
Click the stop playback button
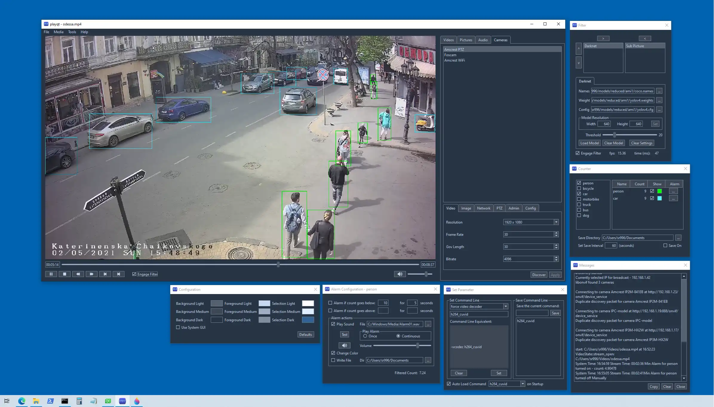pos(65,274)
